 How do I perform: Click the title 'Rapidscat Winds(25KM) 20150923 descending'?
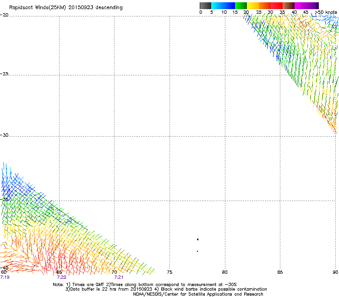pos(66,8)
